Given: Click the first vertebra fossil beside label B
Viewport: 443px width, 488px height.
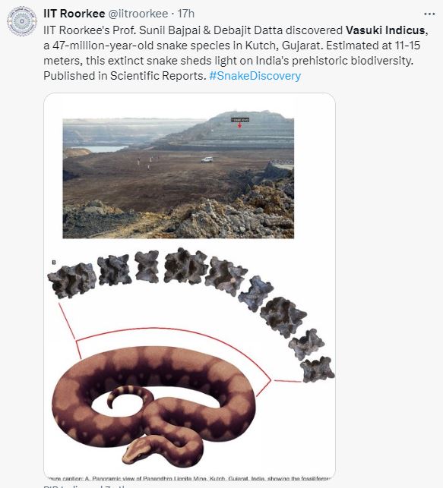Looking at the screenshot, I should tap(72, 280).
